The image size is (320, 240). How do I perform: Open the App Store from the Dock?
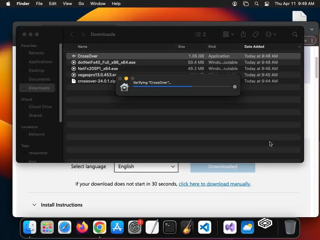pos(117,227)
